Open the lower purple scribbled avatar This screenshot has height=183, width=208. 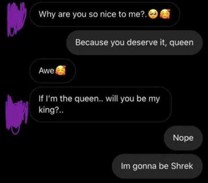(17, 114)
